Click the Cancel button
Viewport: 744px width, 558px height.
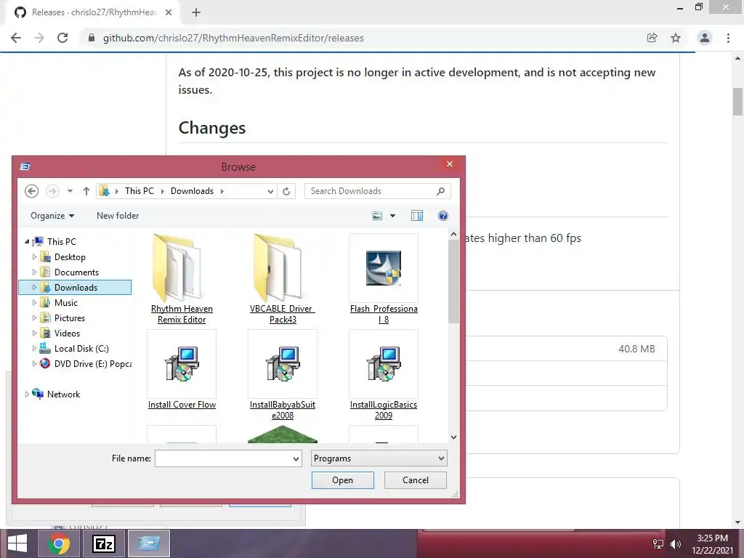tap(415, 480)
